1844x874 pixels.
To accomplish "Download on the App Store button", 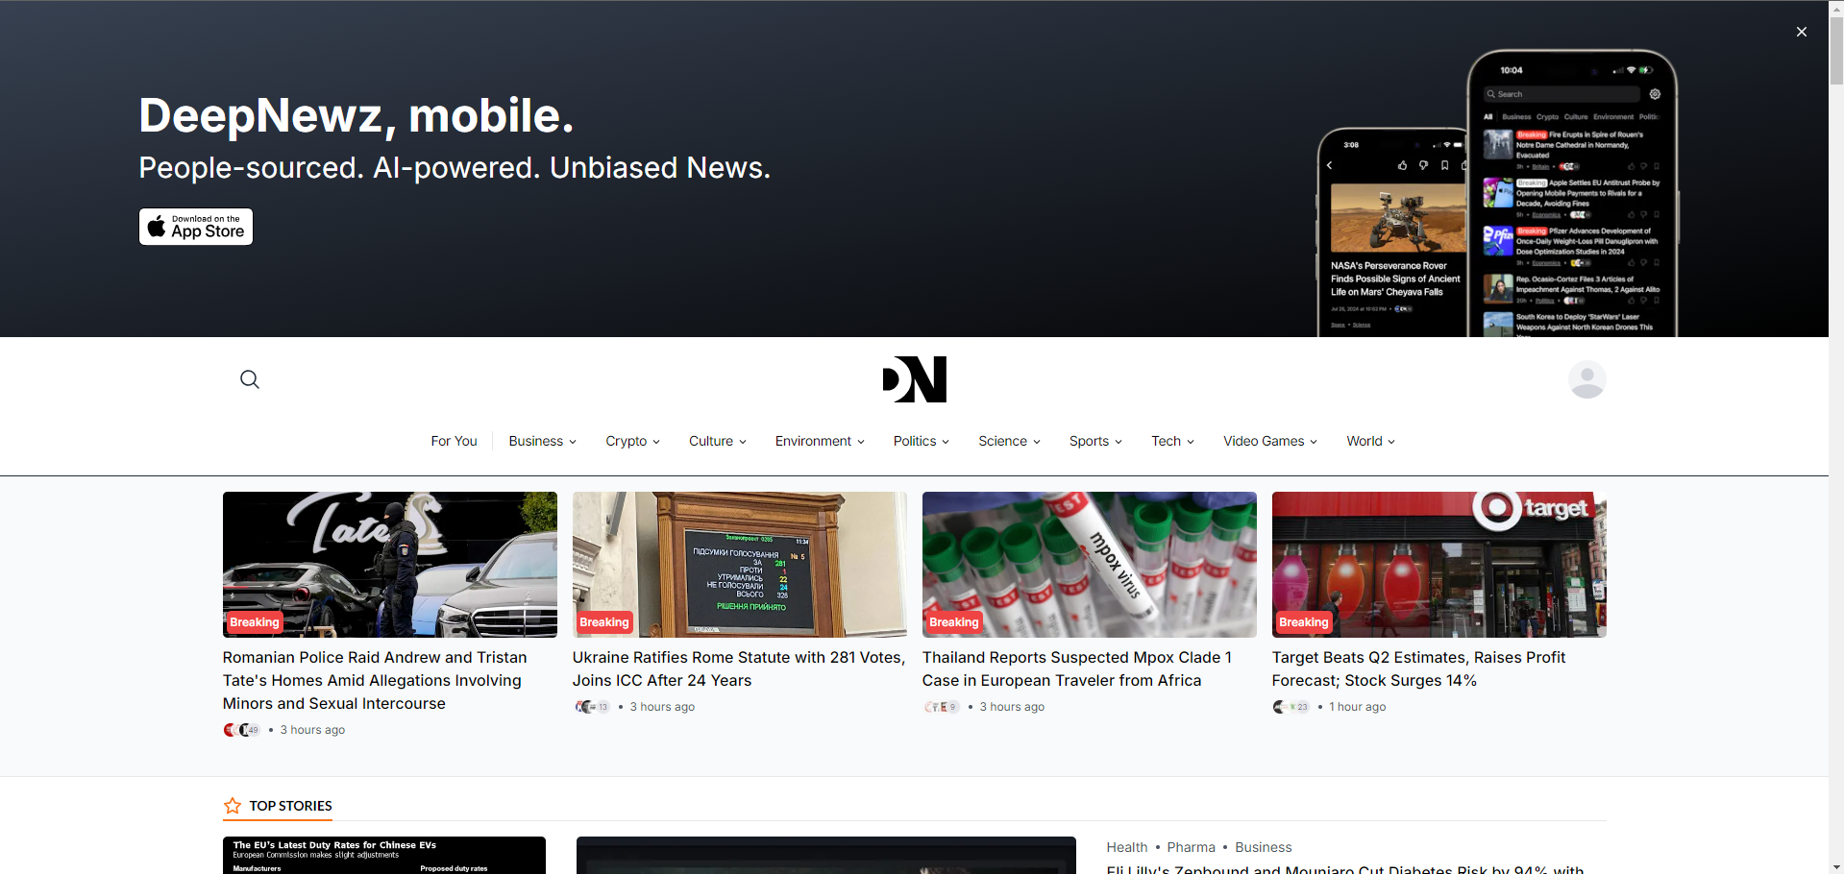I will pos(196,227).
